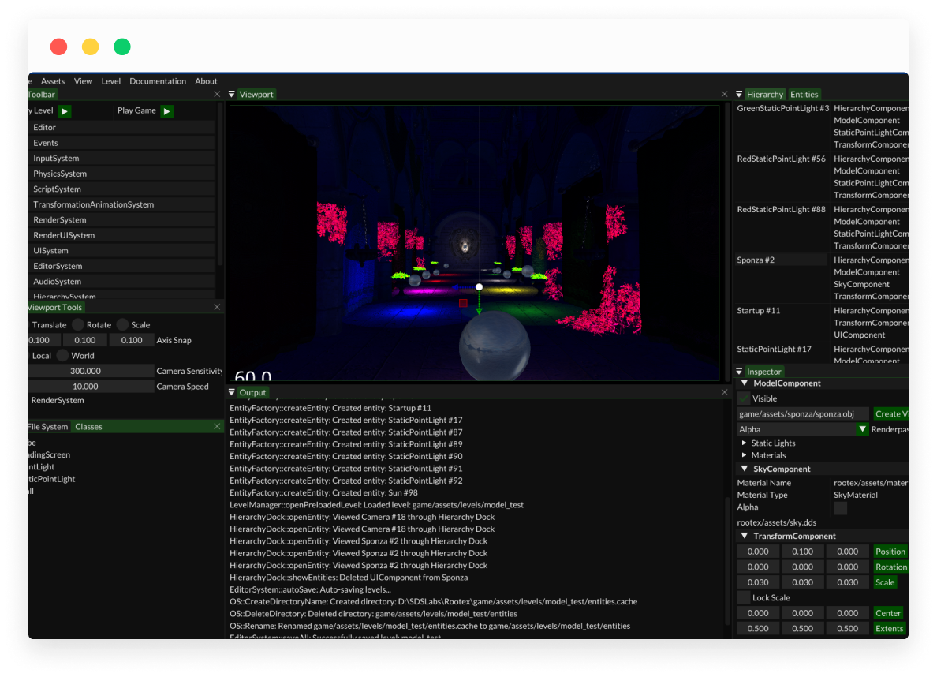Open the Documentation menu
Screen dimensions: 937x677
158,81
